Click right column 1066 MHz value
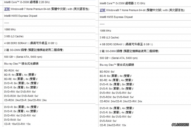This screenshot has height=127, width=191. pyautogui.click(x=105, y=31)
